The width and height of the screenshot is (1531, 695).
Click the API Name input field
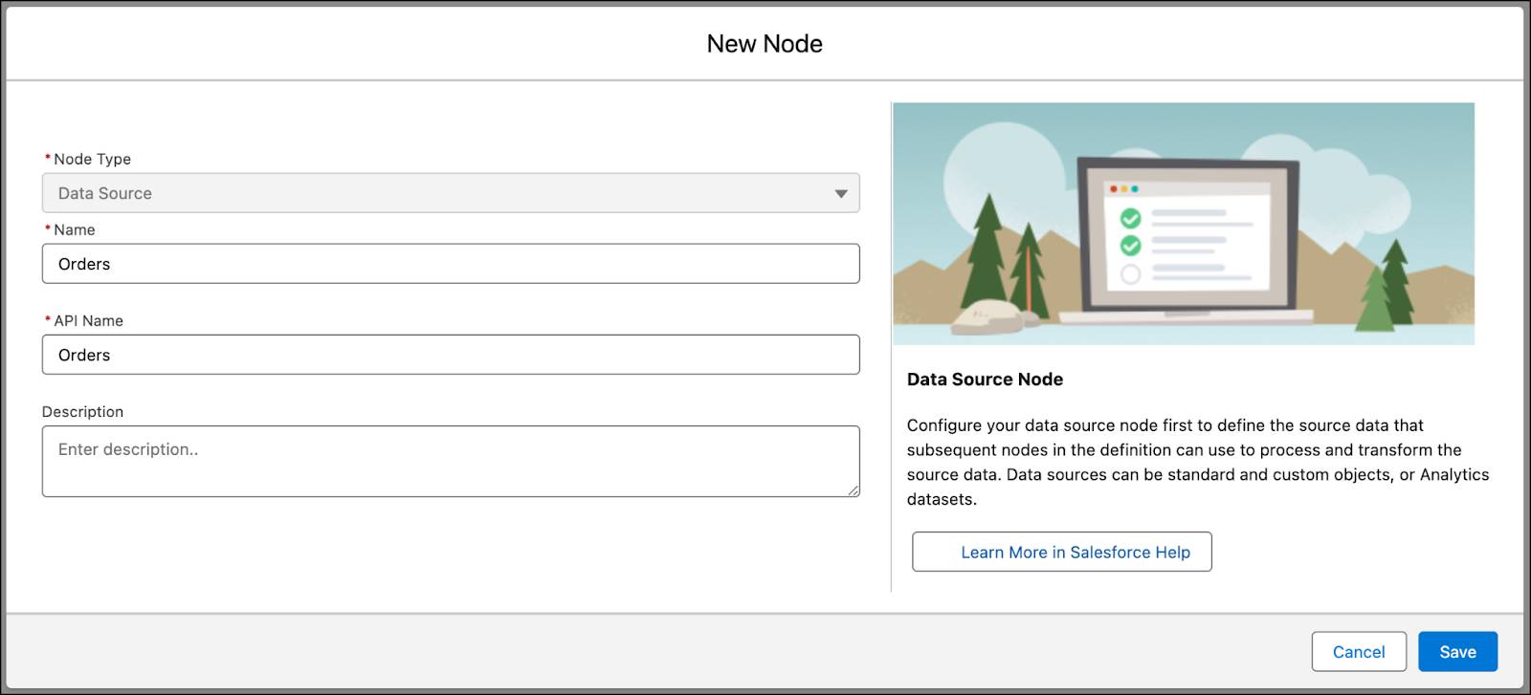451,355
